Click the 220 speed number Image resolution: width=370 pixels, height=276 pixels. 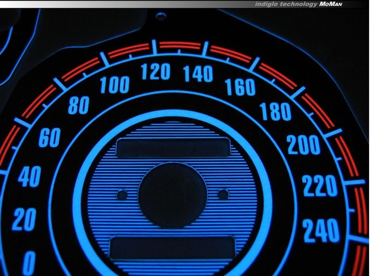tap(320, 186)
